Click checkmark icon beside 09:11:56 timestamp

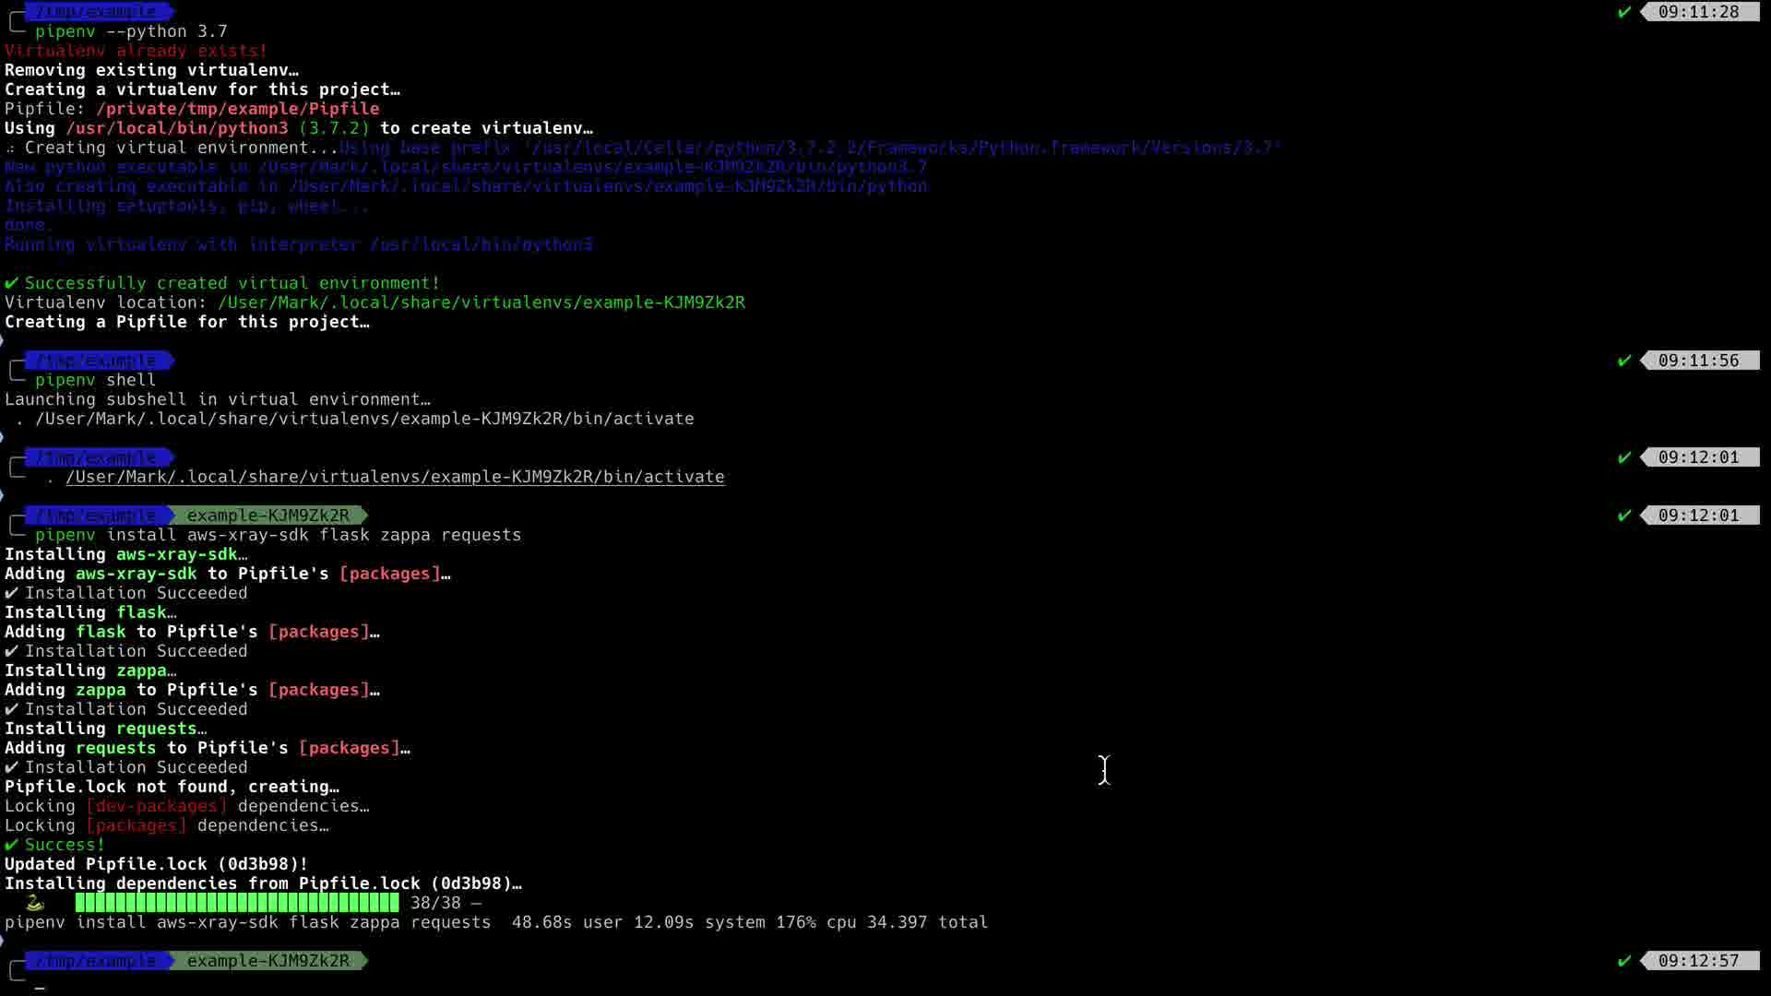1624,361
